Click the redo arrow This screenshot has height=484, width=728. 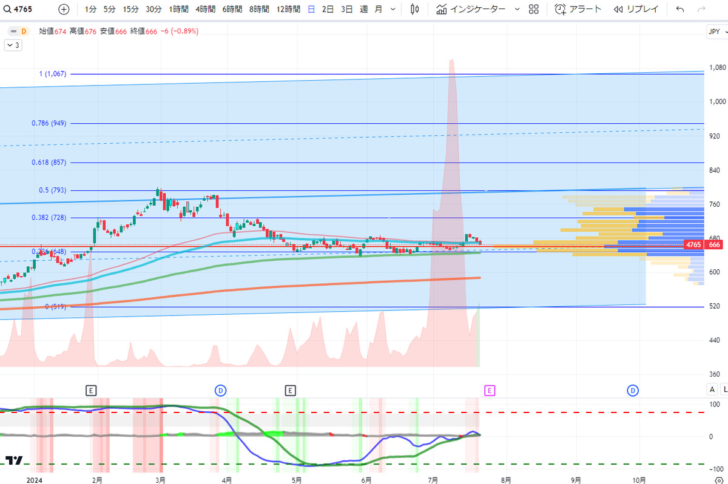pyautogui.click(x=701, y=9)
